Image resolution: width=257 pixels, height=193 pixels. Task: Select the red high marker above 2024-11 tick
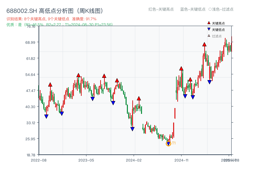pos(181,69)
